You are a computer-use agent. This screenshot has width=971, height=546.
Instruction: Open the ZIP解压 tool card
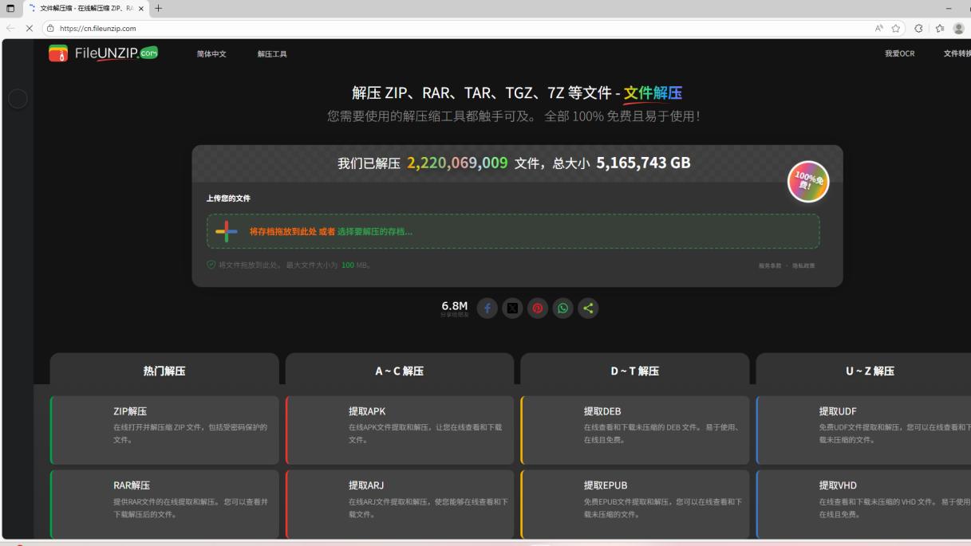point(164,430)
